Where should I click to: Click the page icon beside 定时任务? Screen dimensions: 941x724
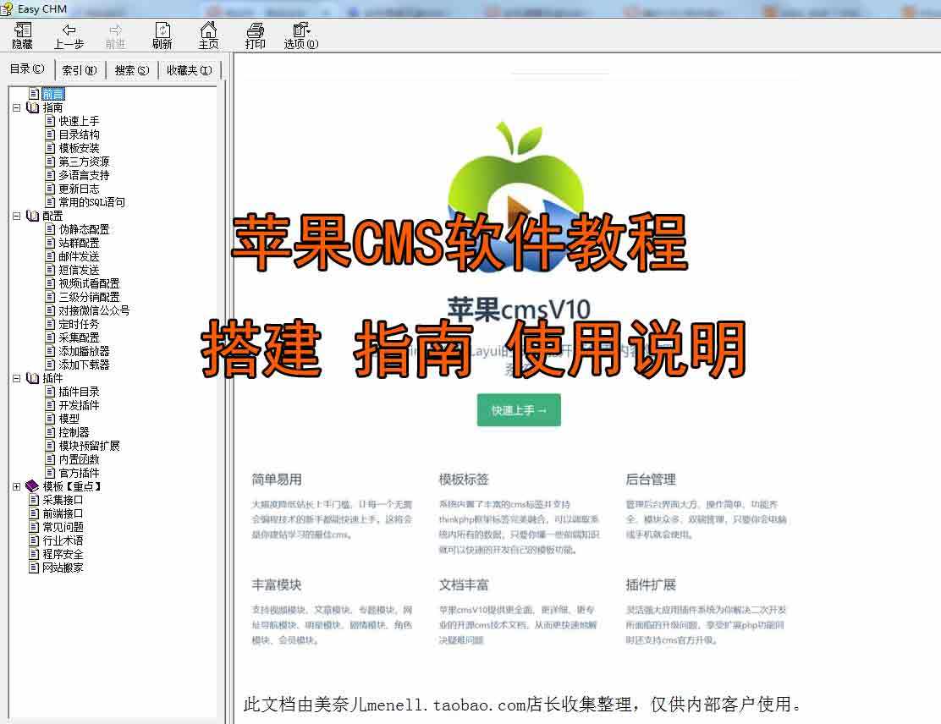coord(51,324)
